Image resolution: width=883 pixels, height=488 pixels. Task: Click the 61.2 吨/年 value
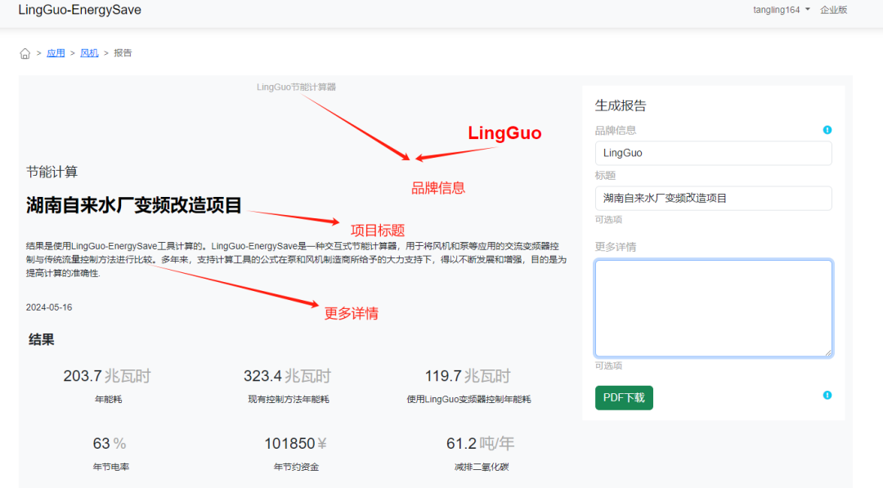pyautogui.click(x=481, y=444)
